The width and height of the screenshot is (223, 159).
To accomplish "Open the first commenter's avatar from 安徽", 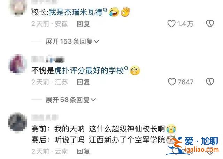I will (18, 7).
